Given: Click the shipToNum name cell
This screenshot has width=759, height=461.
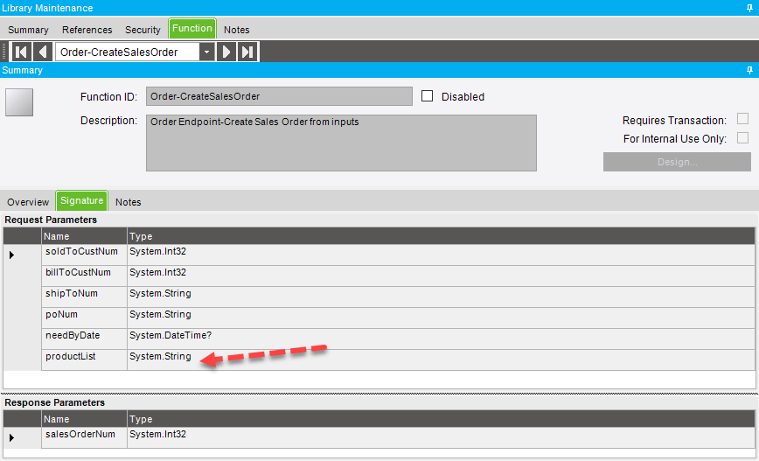Looking at the screenshot, I should 84,297.
